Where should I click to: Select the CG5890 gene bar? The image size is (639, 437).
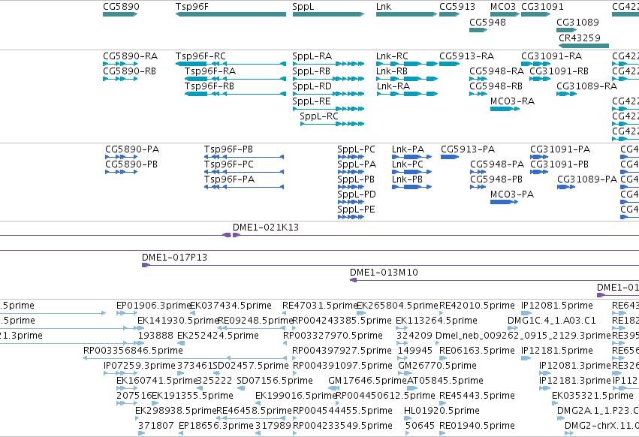pos(120,14)
